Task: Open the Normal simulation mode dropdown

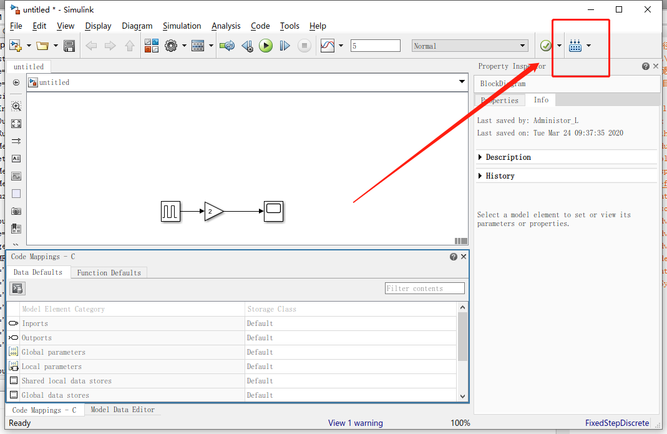Action: (x=470, y=46)
